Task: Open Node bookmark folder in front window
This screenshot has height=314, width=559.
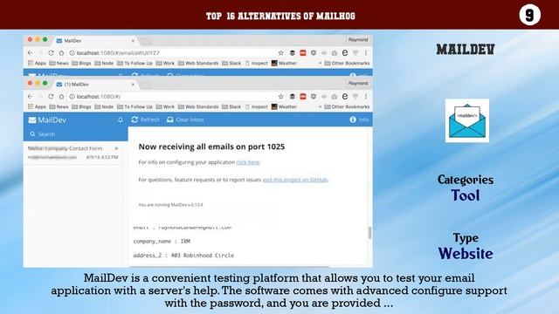Action: tap(104, 106)
